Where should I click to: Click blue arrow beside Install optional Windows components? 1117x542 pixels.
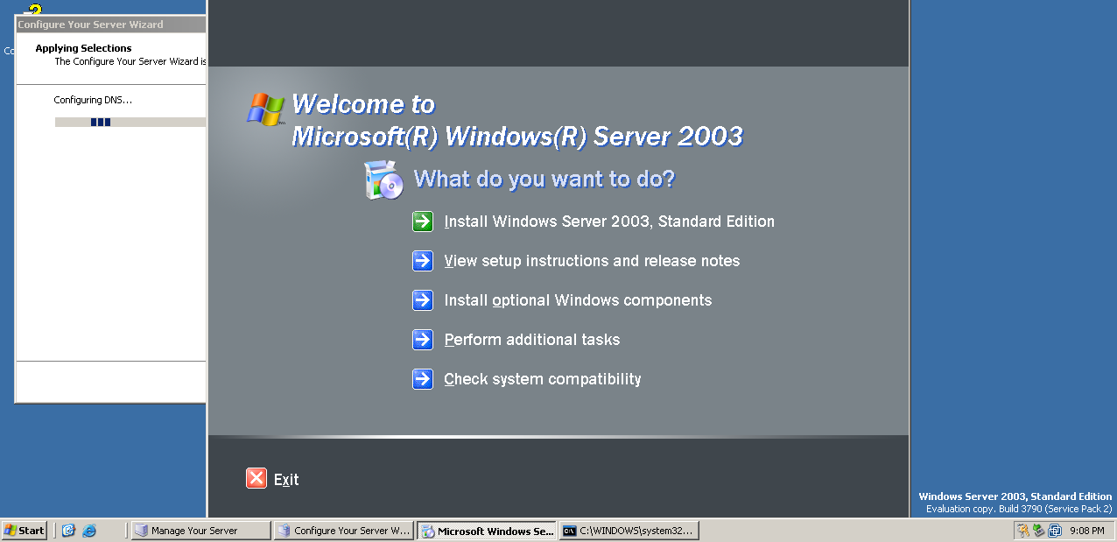[x=423, y=300]
